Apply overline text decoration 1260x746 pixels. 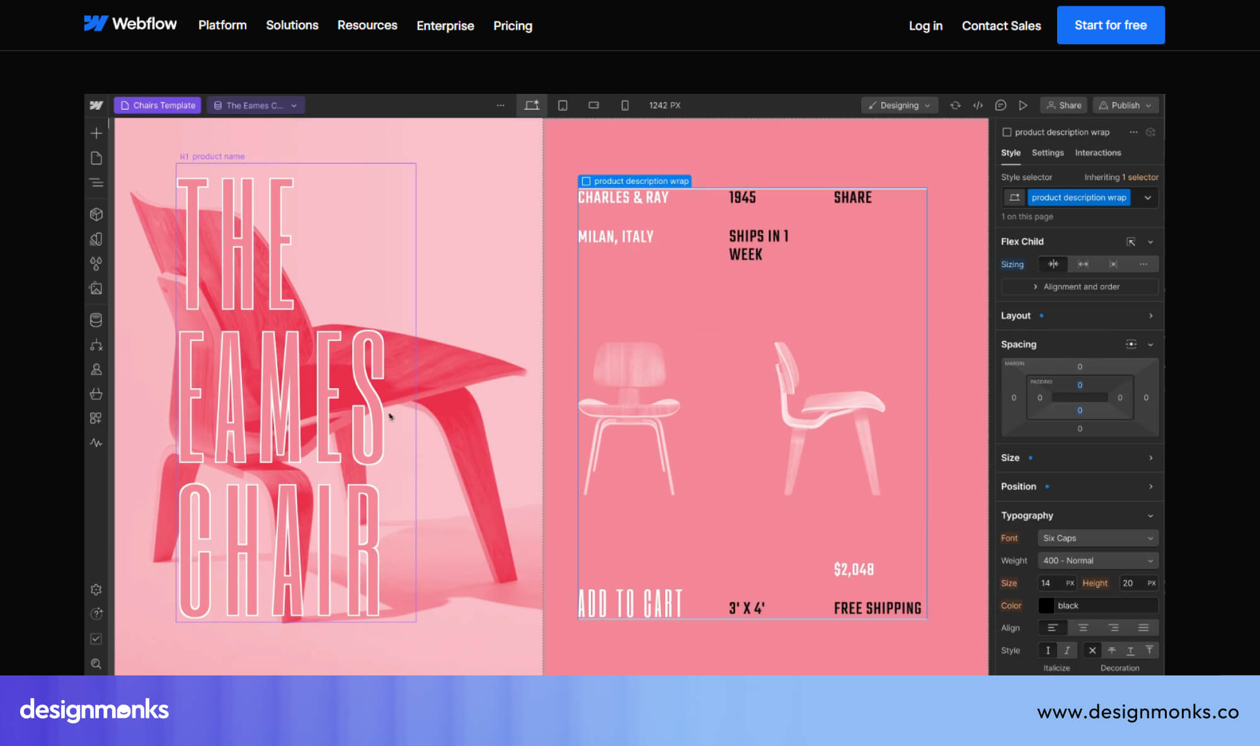pyautogui.click(x=1149, y=650)
